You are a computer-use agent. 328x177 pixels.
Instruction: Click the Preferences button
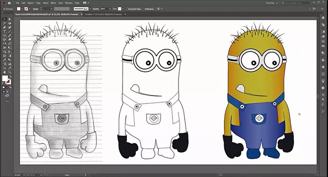(149, 9)
